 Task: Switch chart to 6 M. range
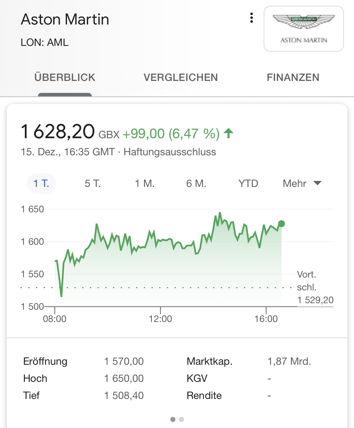click(196, 184)
